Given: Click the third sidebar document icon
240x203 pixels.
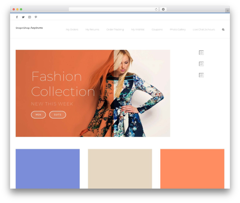Looking at the screenshot, I should point(201,75).
